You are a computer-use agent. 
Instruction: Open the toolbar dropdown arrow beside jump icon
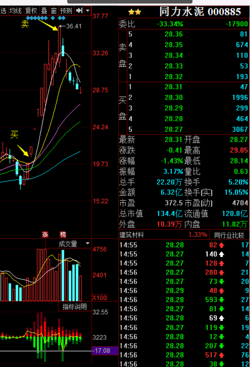pyautogui.click(x=87, y=11)
